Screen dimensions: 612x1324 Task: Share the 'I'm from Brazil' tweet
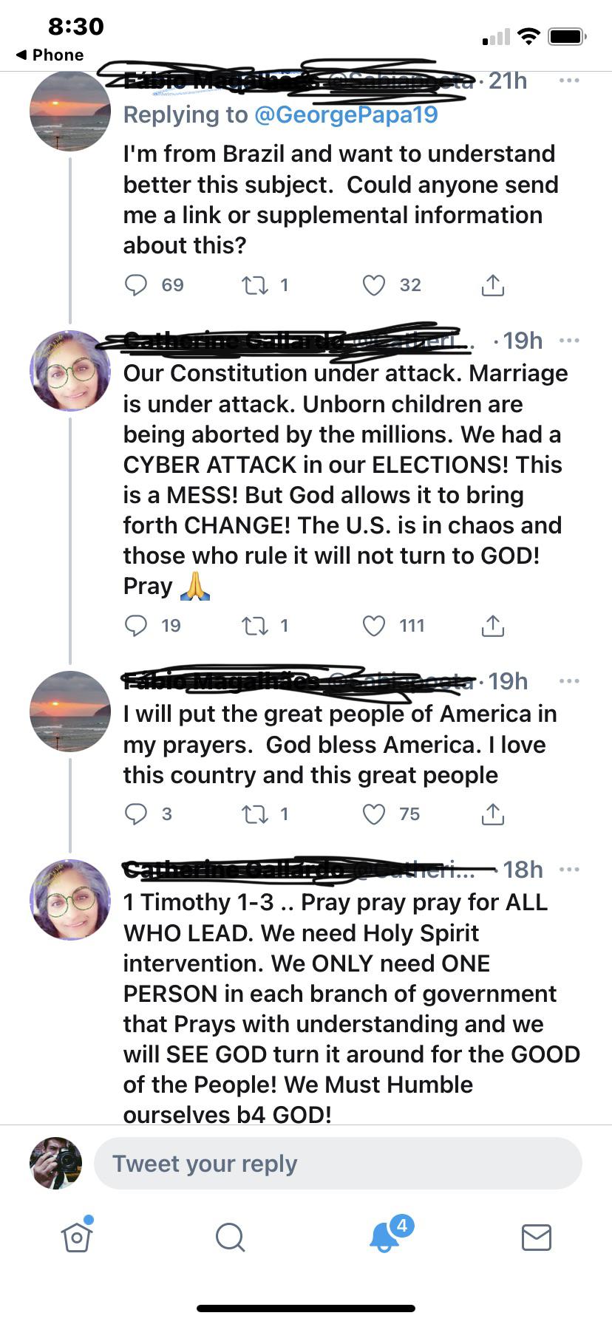click(x=492, y=285)
